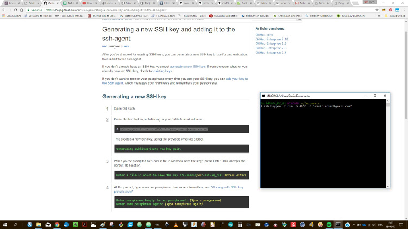Select the LINUX platform link

(x=126, y=47)
